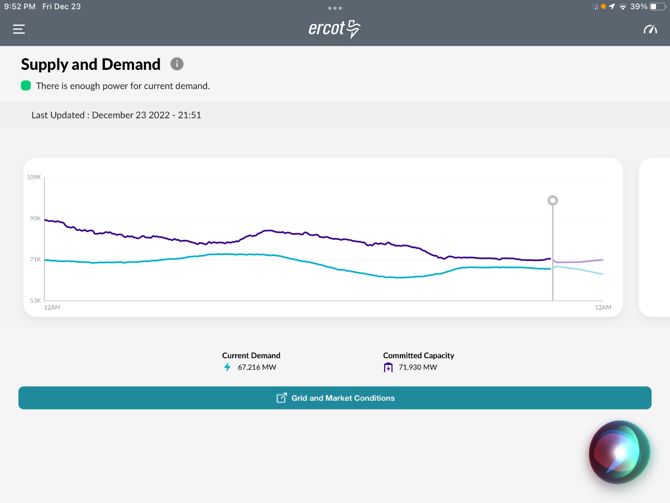670x503 pixels.
Task: Tap the Current Demand lightning bolt icon
Action: (227, 367)
